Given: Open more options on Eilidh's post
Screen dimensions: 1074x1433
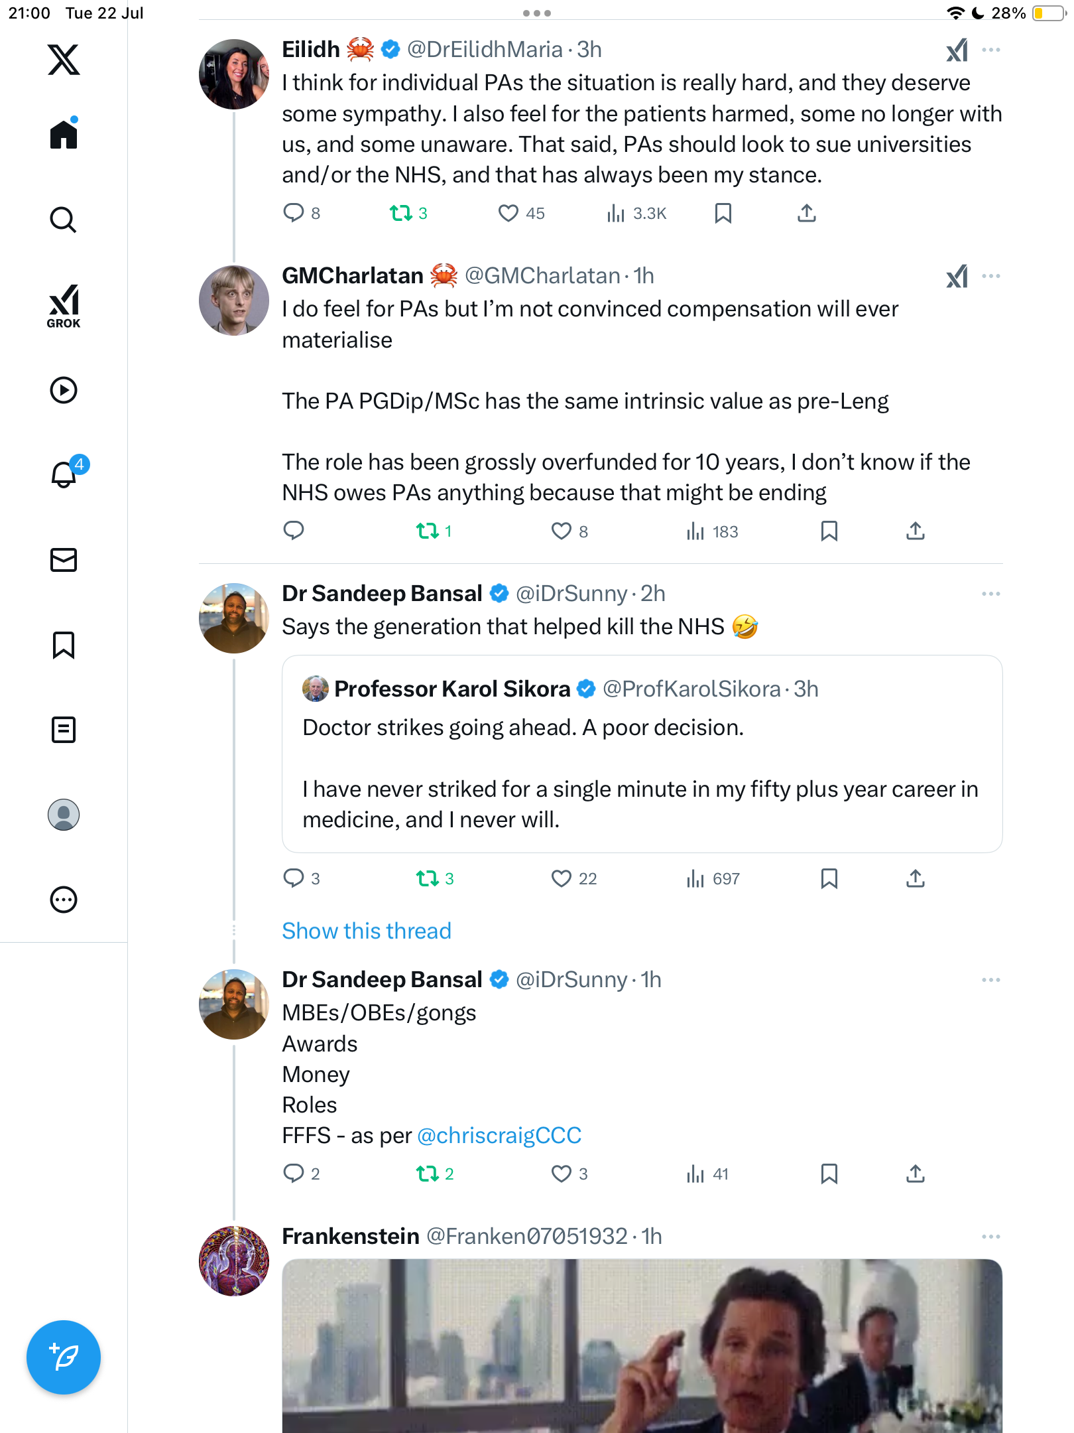Looking at the screenshot, I should tap(991, 50).
